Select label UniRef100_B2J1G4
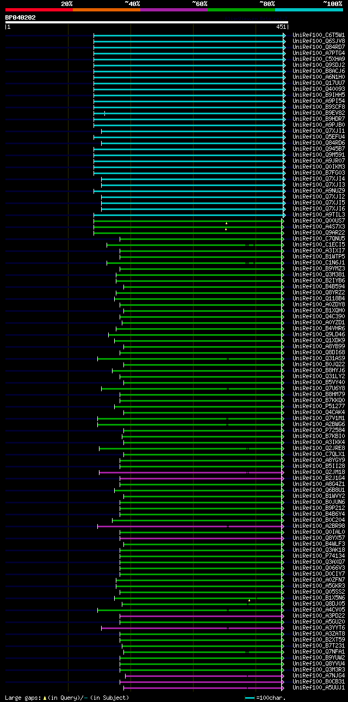This screenshot has height=702, width=348. coord(319,478)
